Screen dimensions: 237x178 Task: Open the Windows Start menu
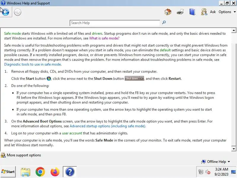8,172
